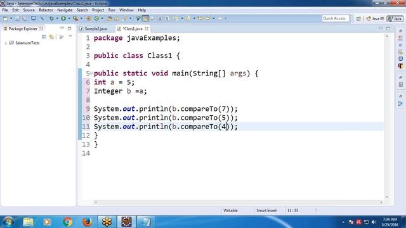Click the Run External Tools icon
406x228 pixels.
[x=75, y=18]
